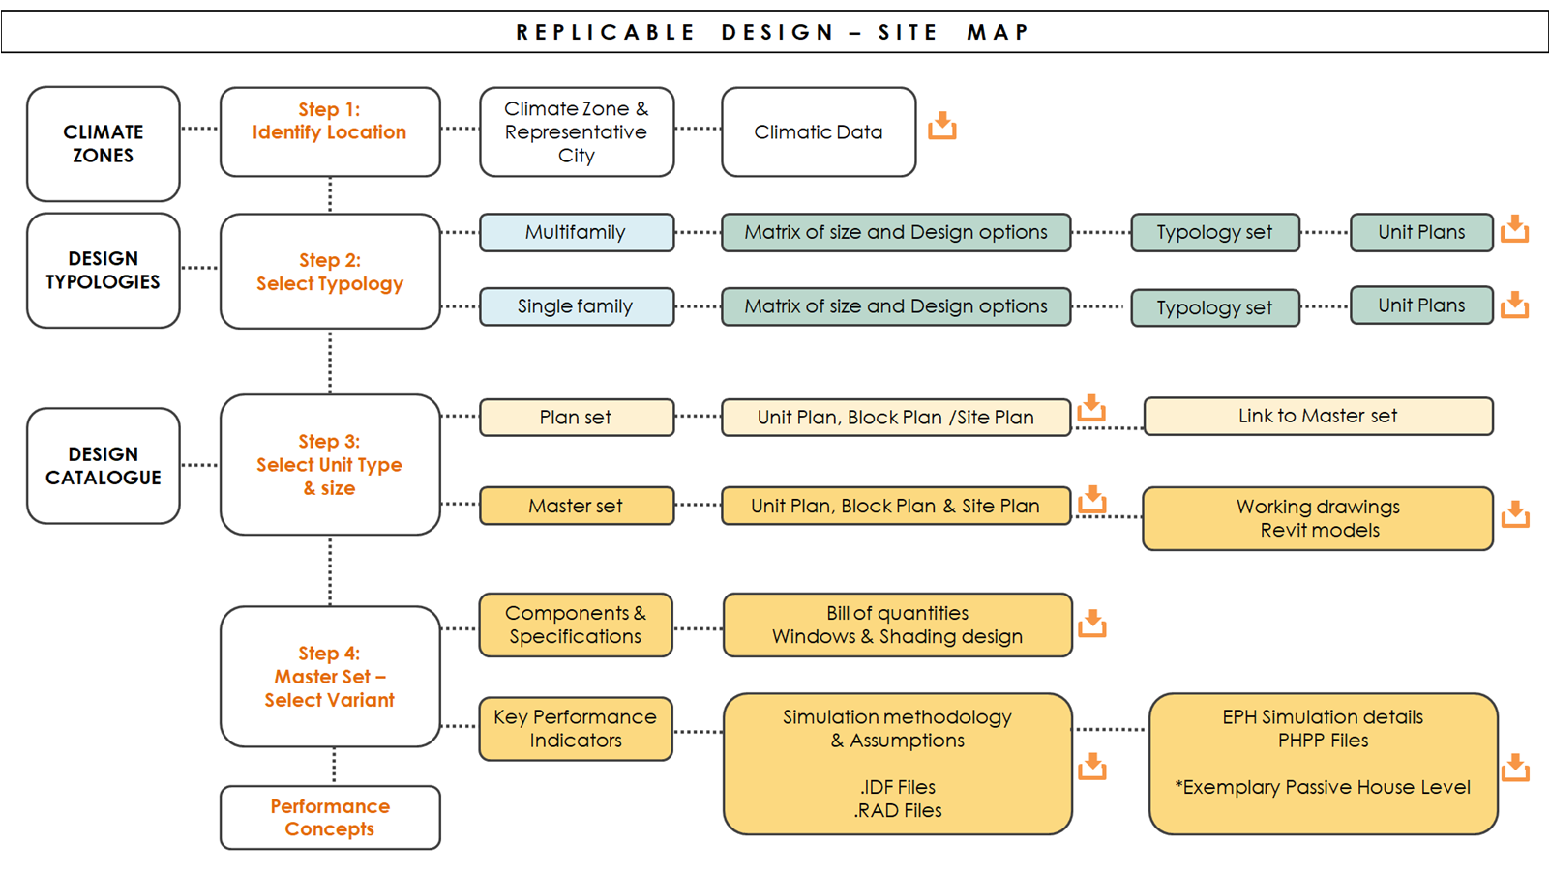Go to Step 4: Master Set – Select Variant
Screen dimensions: 1550x872
[330, 677]
